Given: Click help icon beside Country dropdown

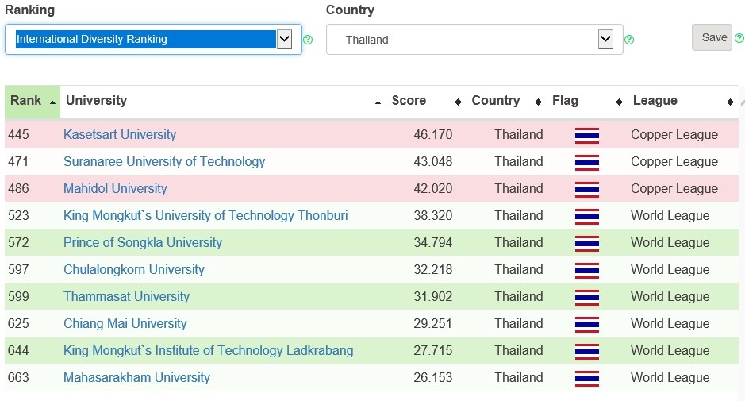Looking at the screenshot, I should click(x=629, y=40).
